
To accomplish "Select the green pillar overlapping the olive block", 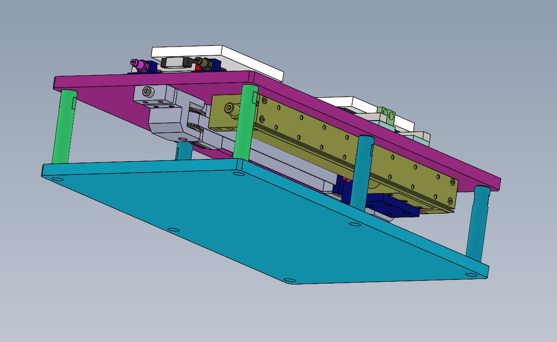I will (245, 121).
